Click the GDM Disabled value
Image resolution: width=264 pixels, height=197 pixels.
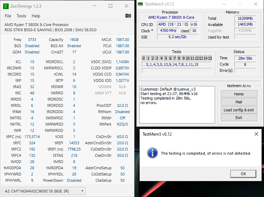pyautogui.click(x=32, y=52)
